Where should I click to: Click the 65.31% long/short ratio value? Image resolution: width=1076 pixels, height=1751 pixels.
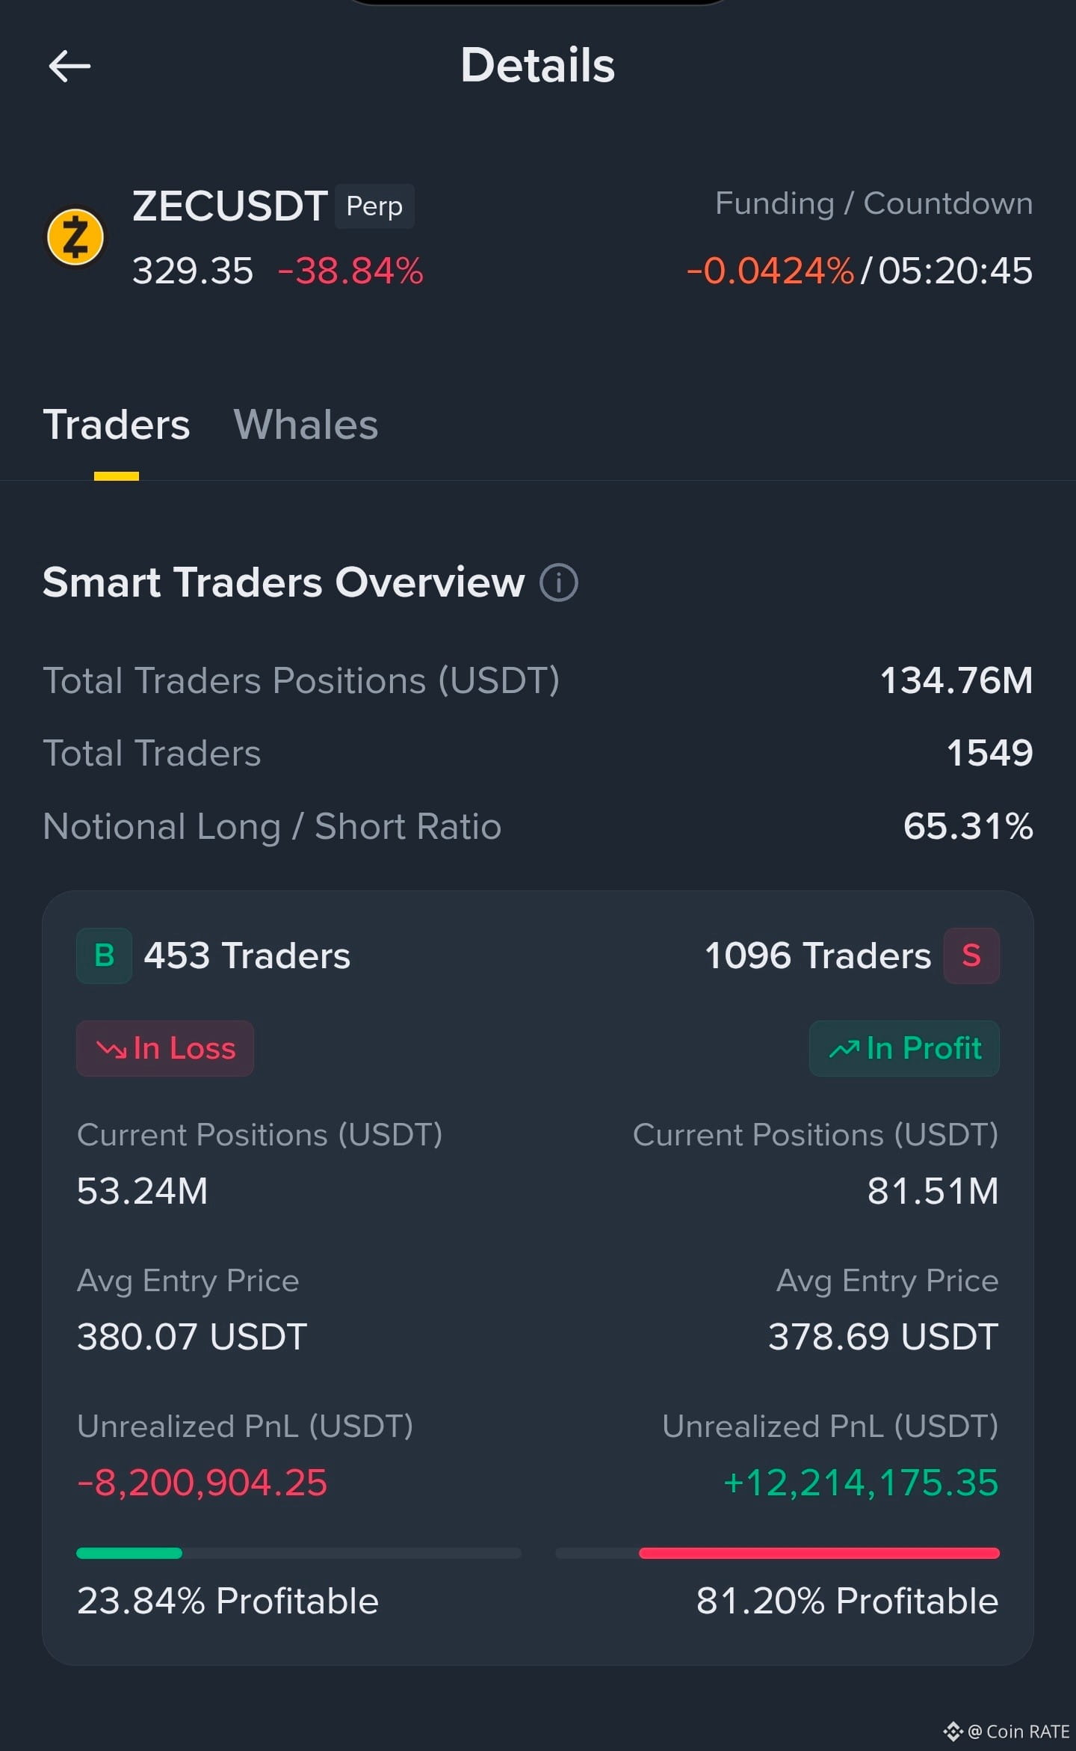[968, 826]
